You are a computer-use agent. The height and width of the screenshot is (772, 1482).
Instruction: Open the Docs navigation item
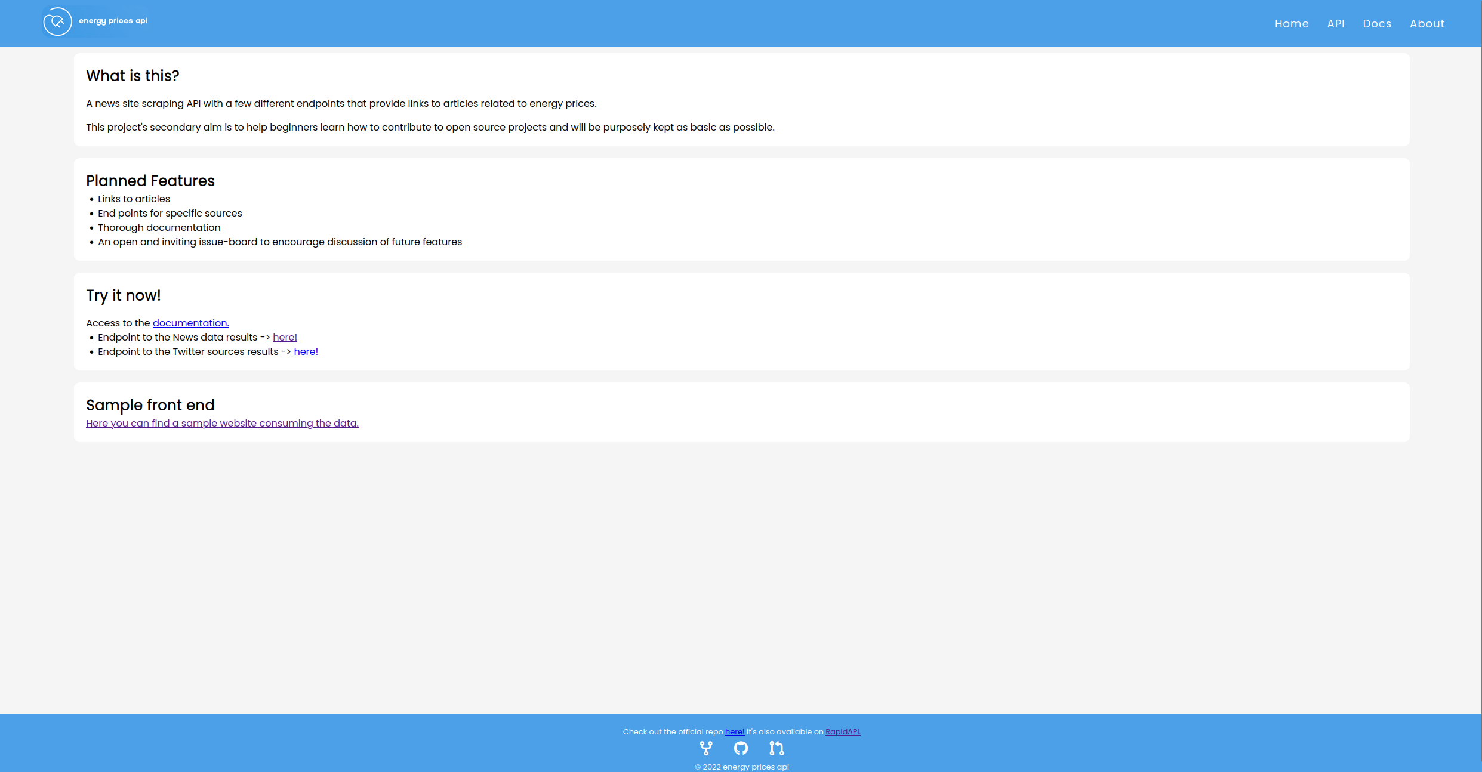[1377, 23]
